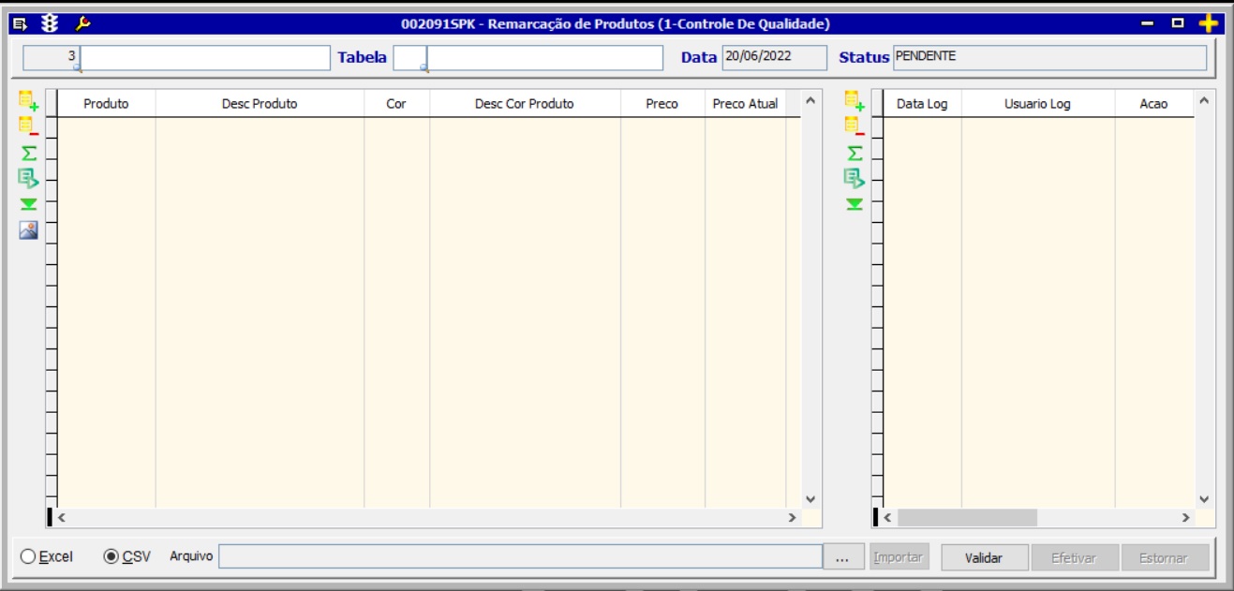Click the log grid scroll left arrow
The width and height of the screenshot is (1234, 591).
[887, 517]
